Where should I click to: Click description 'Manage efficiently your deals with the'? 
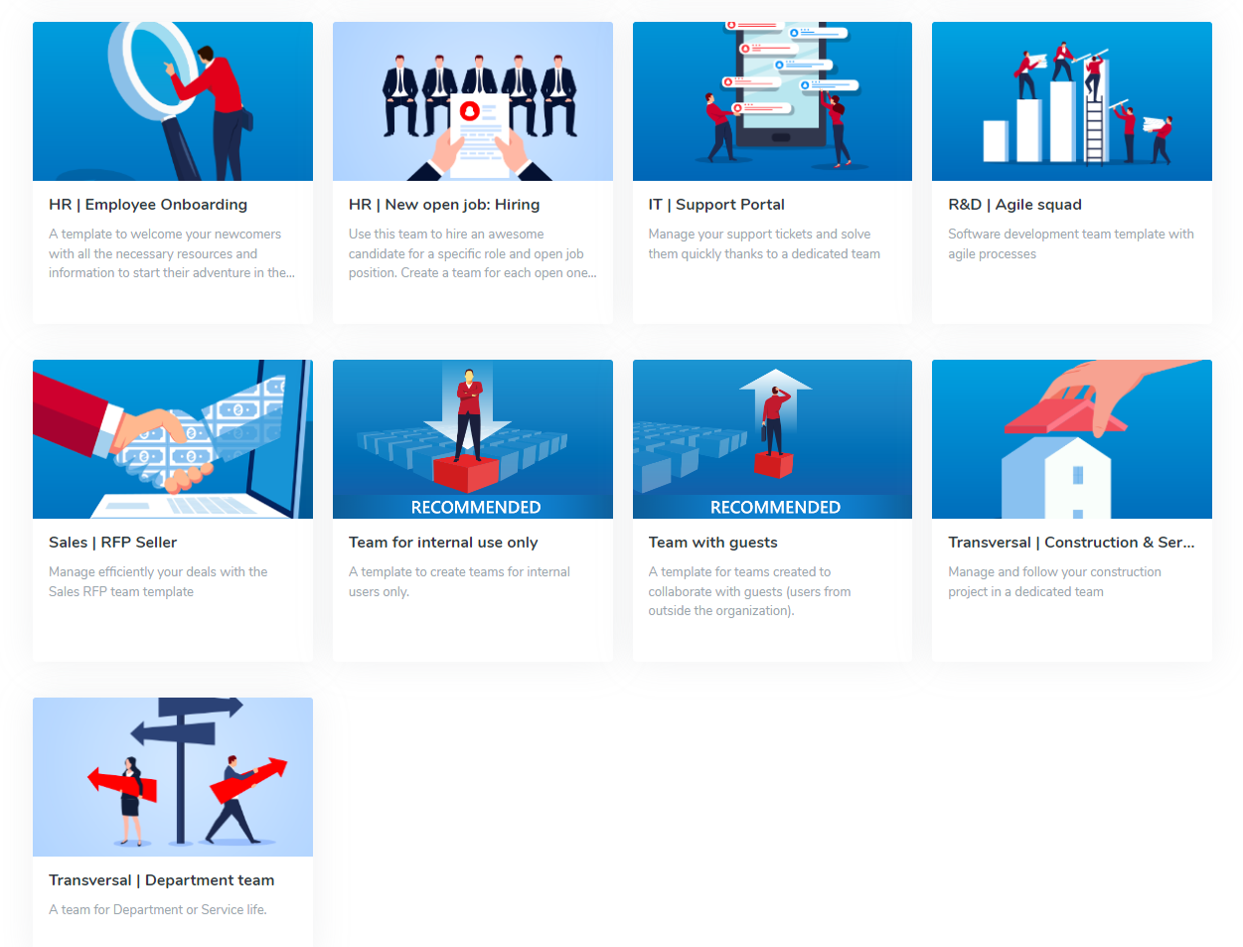(x=158, y=572)
